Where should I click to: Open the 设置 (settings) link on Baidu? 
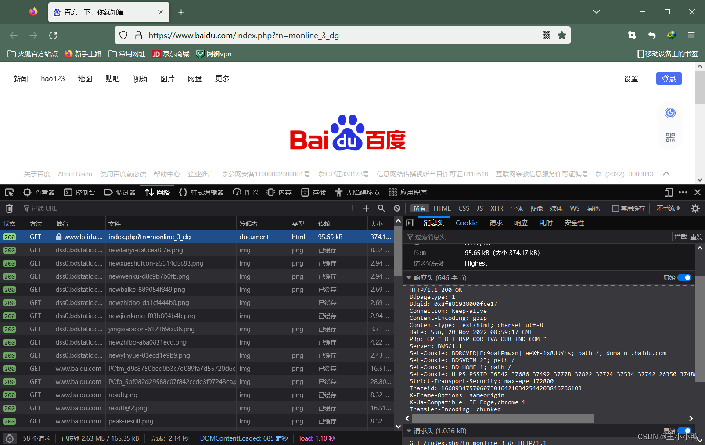(x=631, y=79)
